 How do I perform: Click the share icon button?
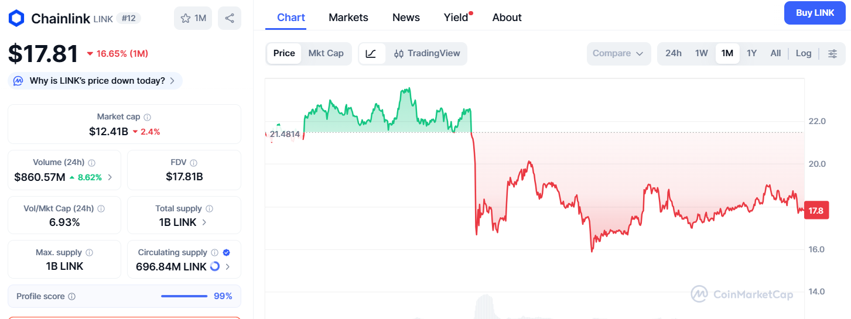pos(230,18)
